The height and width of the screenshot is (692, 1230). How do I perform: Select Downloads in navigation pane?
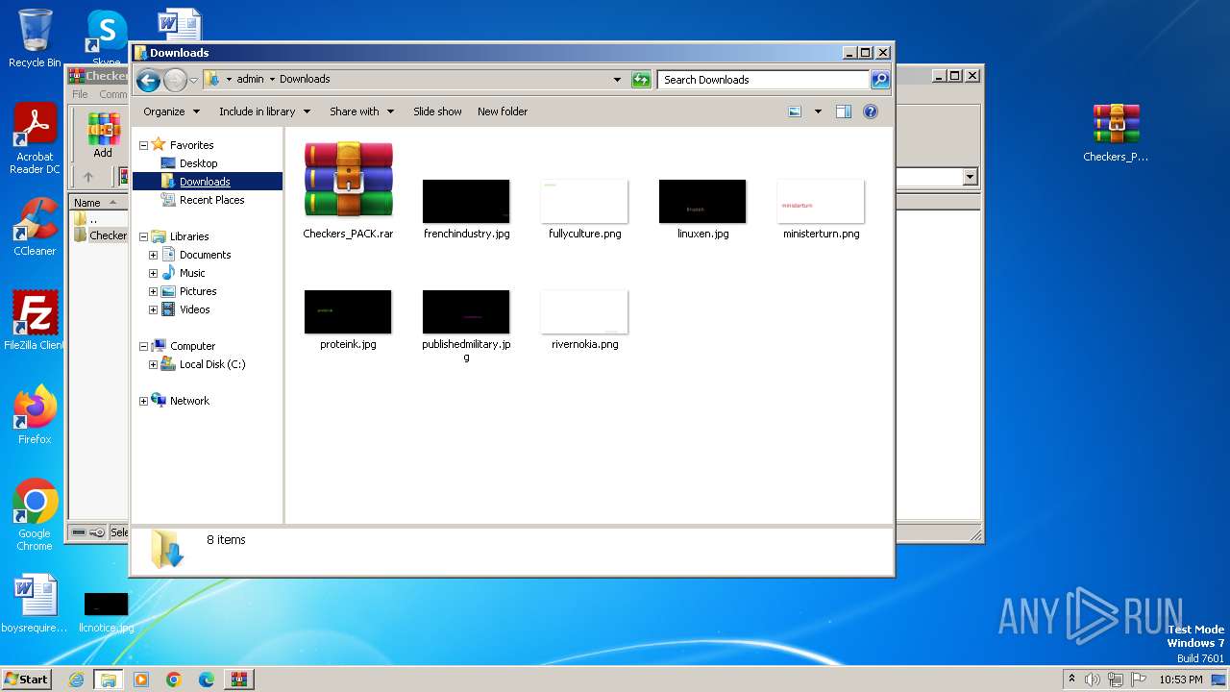(205, 182)
